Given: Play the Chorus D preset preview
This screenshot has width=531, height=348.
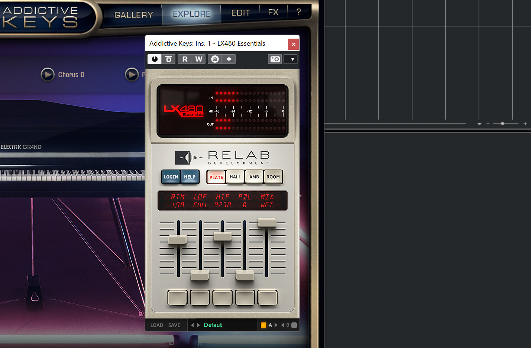Looking at the screenshot, I should (x=48, y=75).
